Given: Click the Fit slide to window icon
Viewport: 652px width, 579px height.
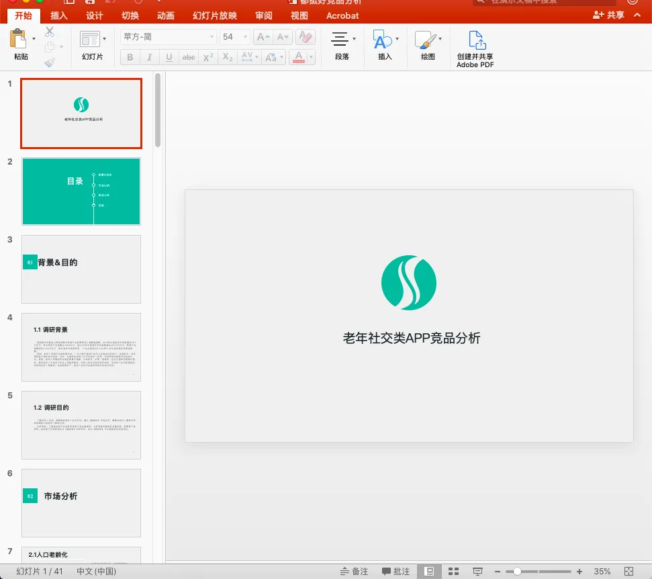Looking at the screenshot, I should point(628,571).
